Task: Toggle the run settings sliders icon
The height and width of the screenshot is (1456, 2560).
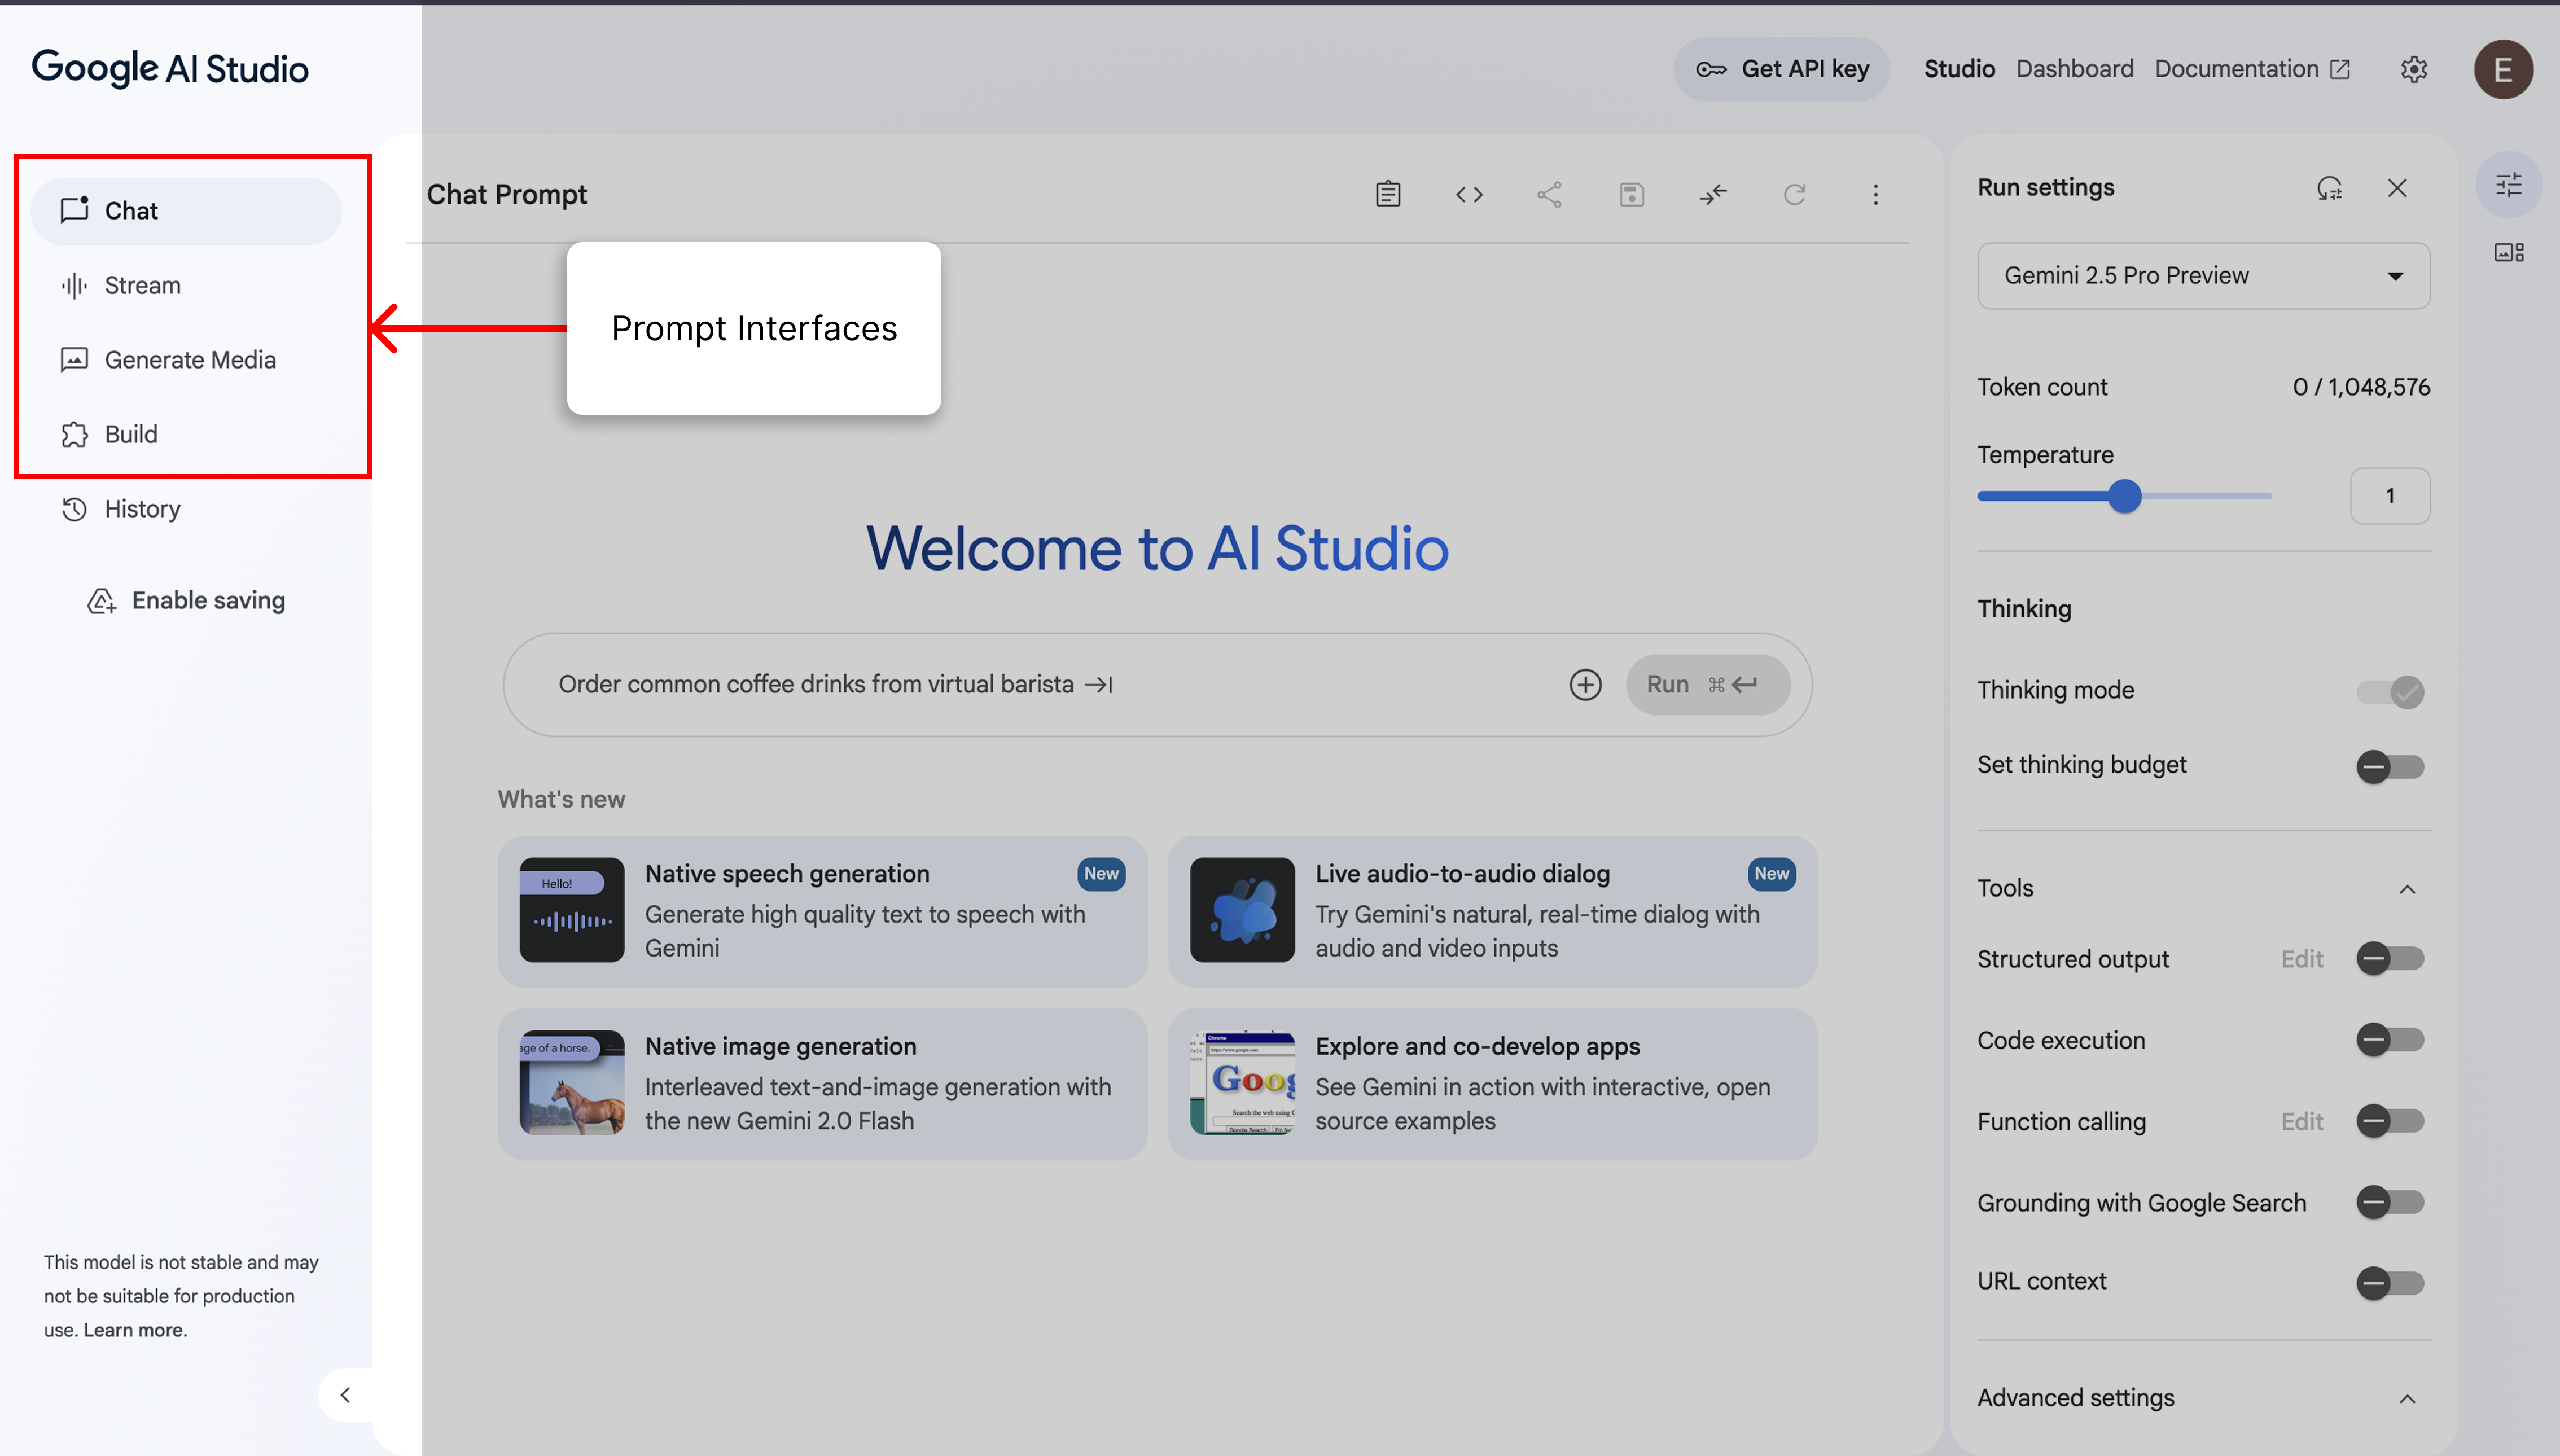Action: click(2509, 184)
